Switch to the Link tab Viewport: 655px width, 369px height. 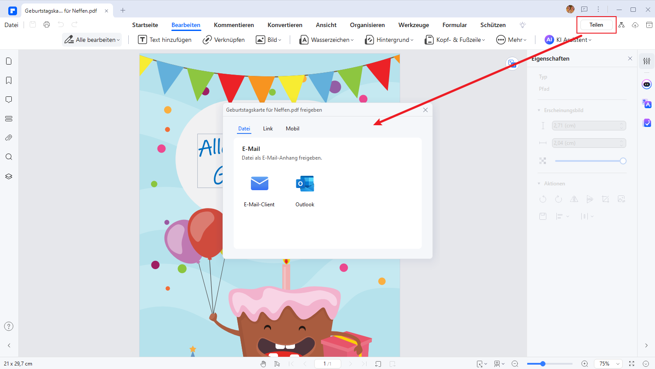point(268,129)
